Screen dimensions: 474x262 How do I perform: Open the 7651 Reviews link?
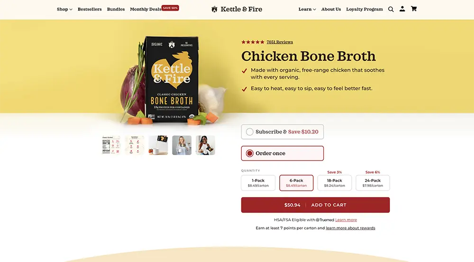pyautogui.click(x=280, y=42)
